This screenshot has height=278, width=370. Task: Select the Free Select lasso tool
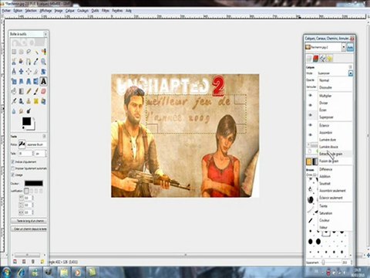tap(29, 52)
